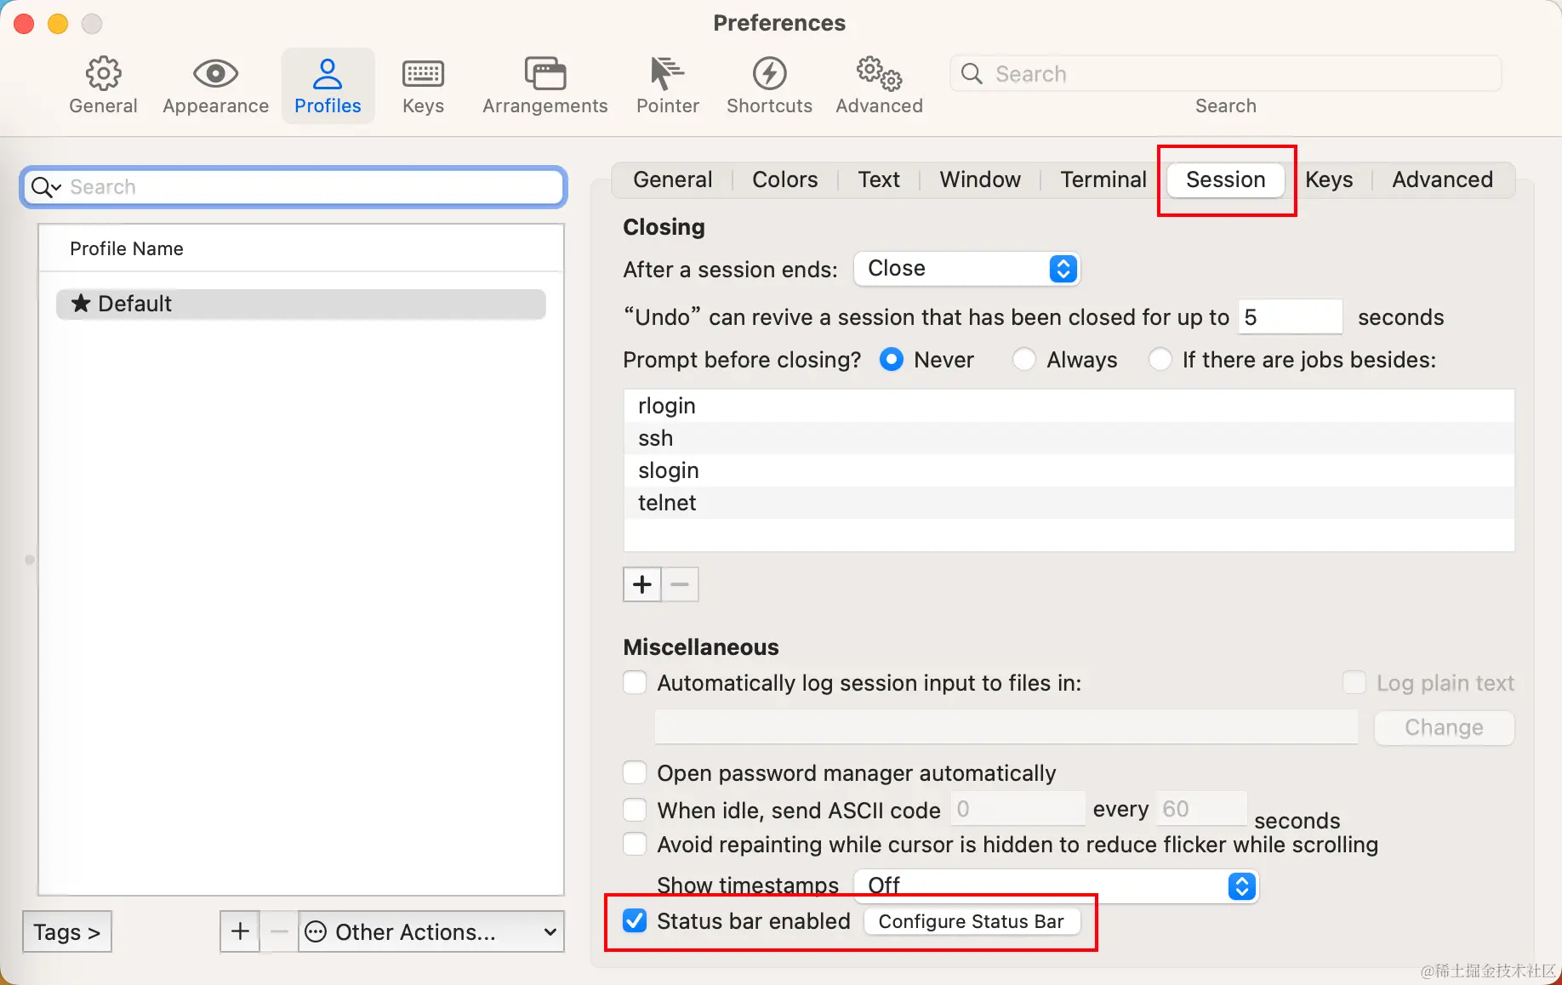Viewport: 1562px width, 985px height.
Task: Switch to the Colors tab
Action: pos(784,179)
